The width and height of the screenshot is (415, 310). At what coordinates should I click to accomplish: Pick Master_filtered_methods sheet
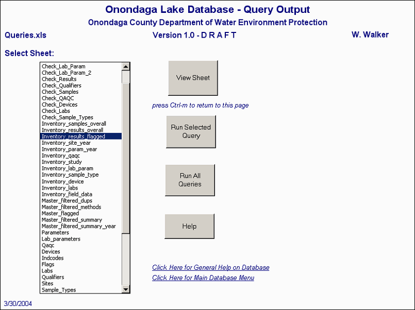(x=81, y=207)
